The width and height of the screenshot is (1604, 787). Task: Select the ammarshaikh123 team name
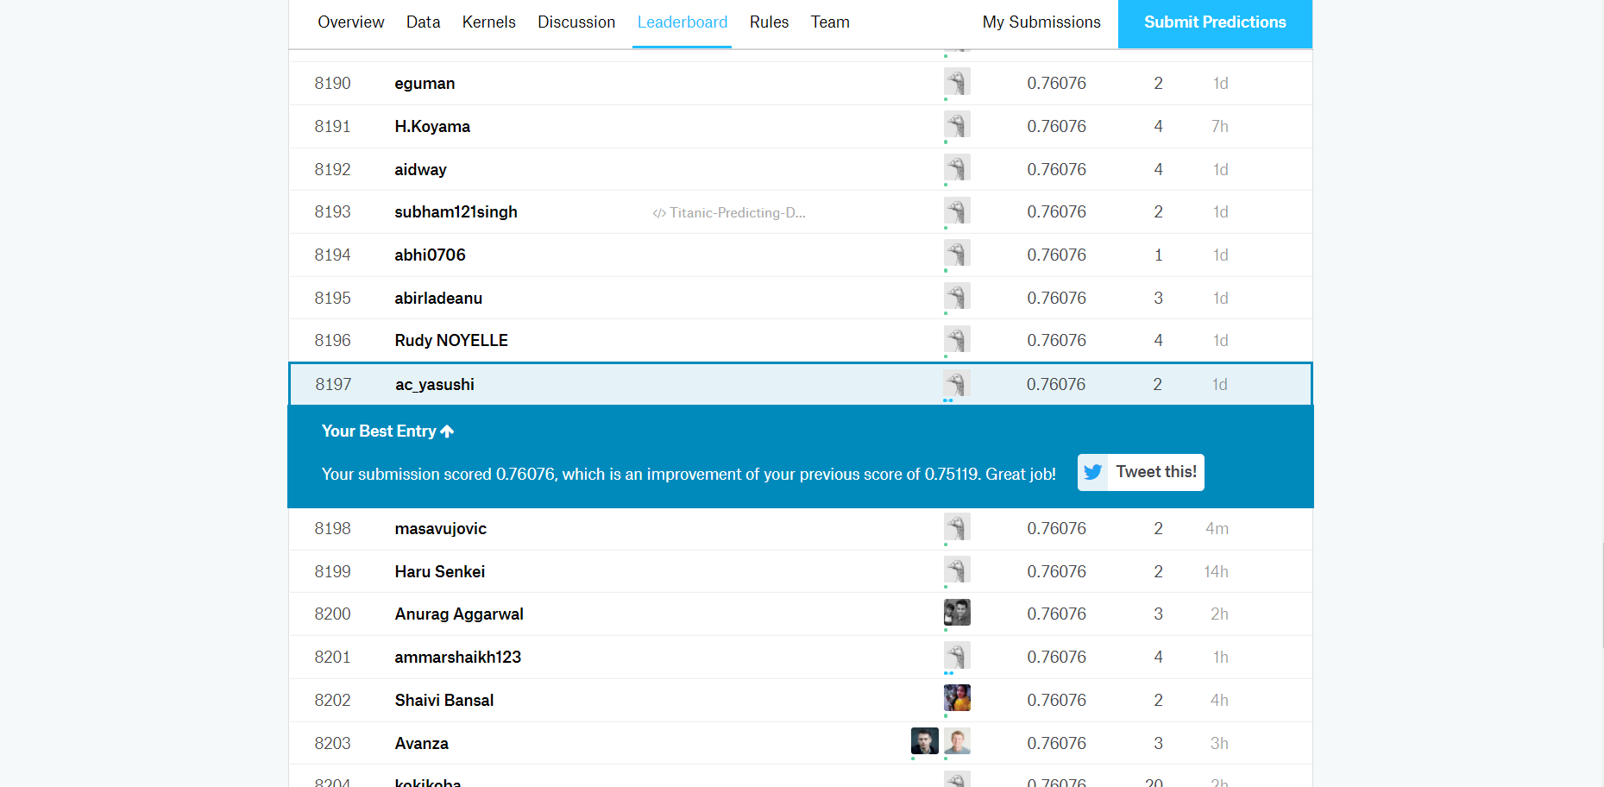[458, 658]
